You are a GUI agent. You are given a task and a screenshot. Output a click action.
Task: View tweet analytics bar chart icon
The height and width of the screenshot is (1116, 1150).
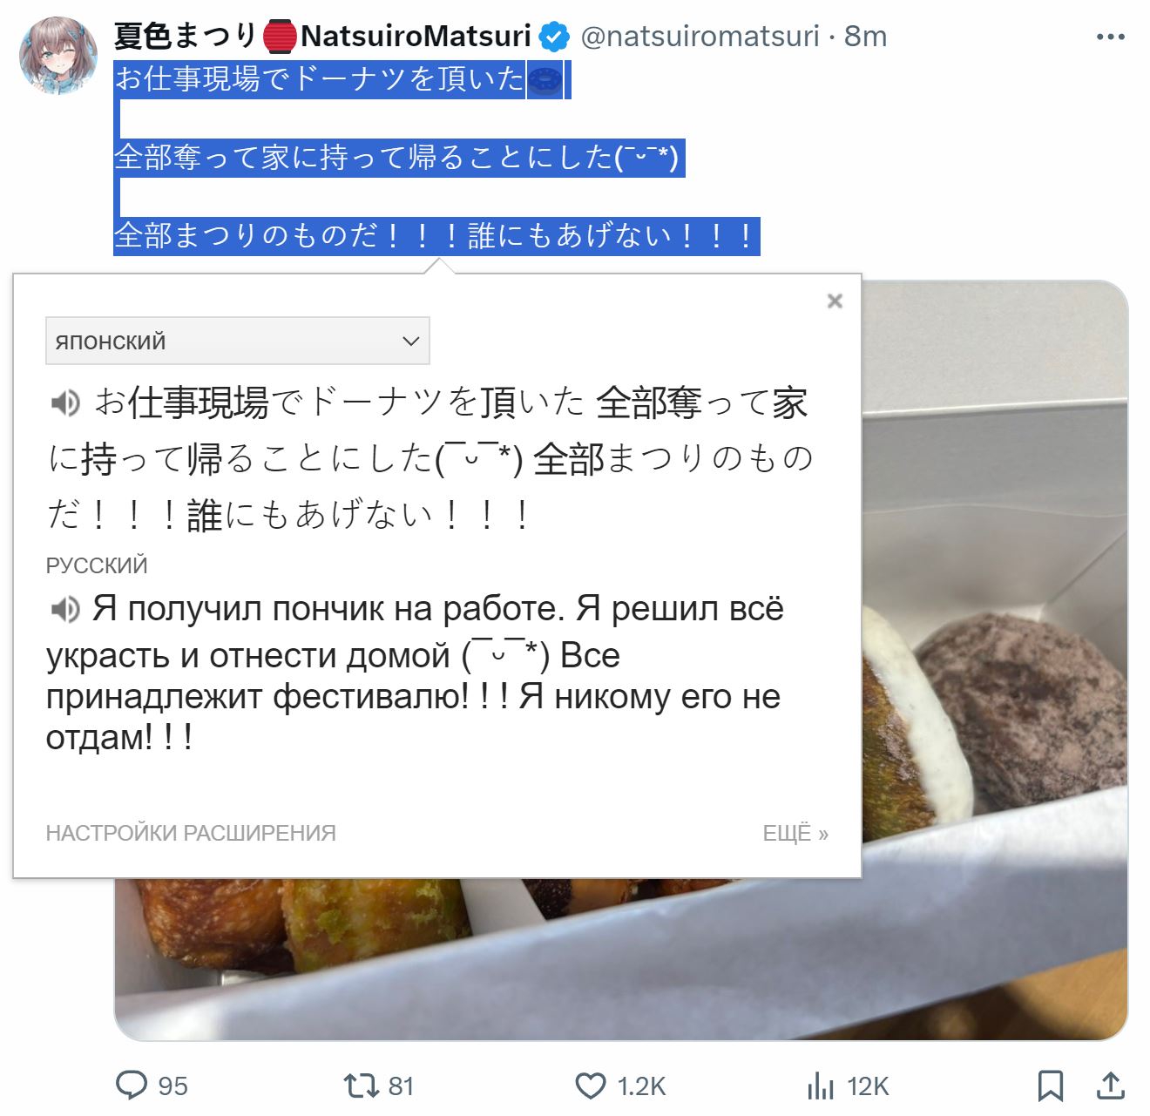click(821, 1086)
